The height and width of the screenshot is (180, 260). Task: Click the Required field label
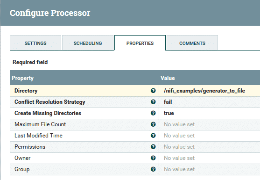click(x=30, y=62)
